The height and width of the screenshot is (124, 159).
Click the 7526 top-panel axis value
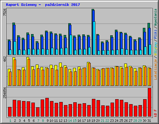5,12
